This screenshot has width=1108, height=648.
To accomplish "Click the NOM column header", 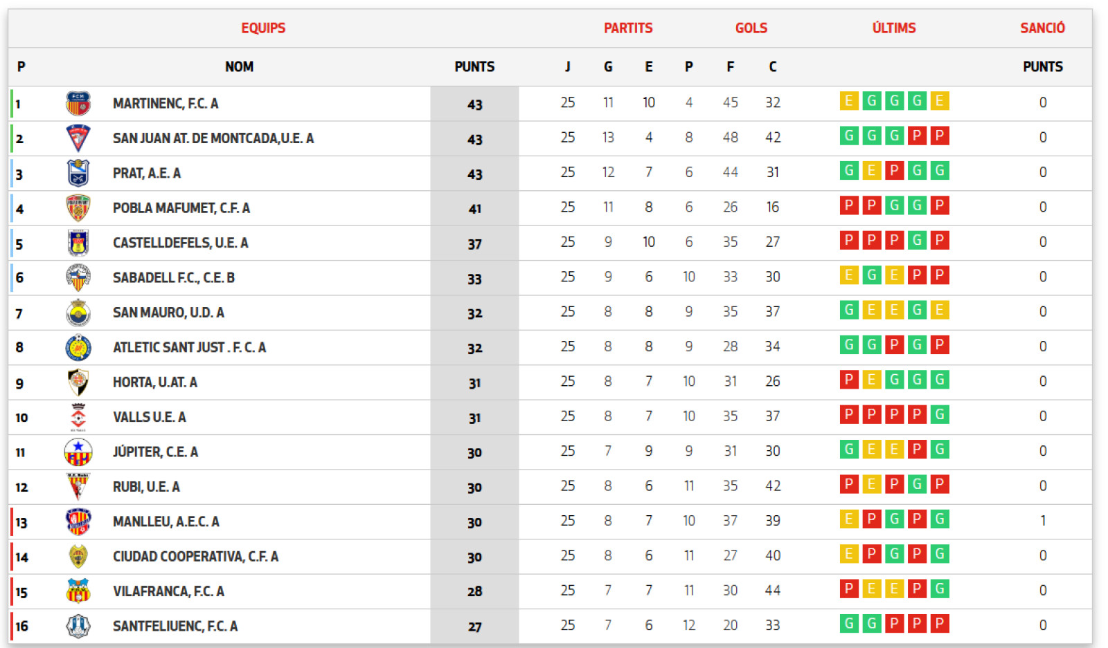I will click(x=239, y=67).
